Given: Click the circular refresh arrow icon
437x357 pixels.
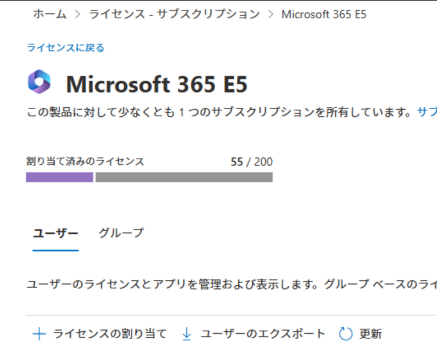Looking at the screenshot, I should pos(346,334).
